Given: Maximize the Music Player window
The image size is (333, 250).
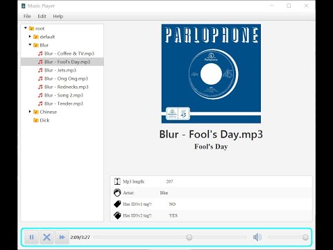Looking at the screenshot, I should tap(289, 6).
